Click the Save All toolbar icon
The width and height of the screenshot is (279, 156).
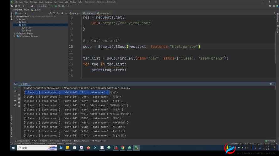[16, 6]
